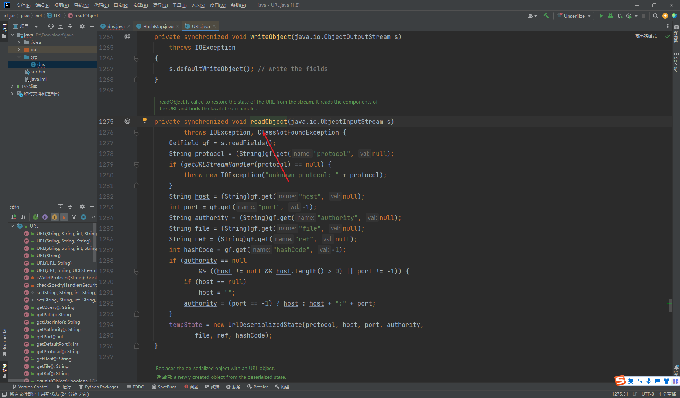Toggle show lambdas circle filter
680x398 pixels.
83,217
